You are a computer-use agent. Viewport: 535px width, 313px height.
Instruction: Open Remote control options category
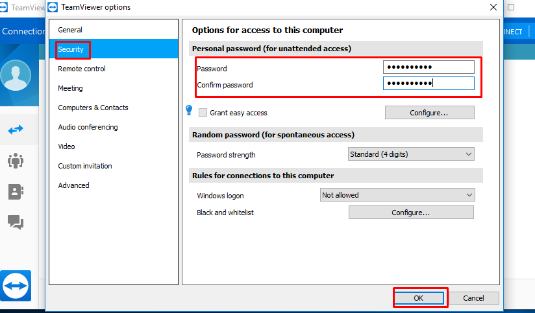pyautogui.click(x=114, y=69)
